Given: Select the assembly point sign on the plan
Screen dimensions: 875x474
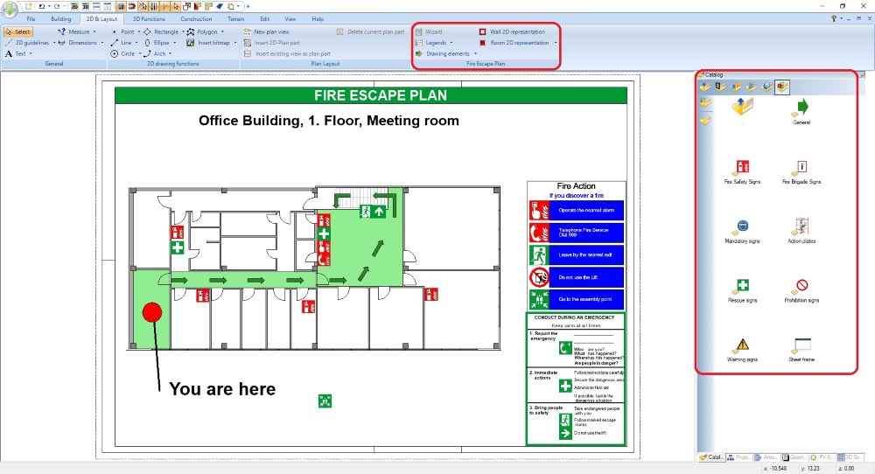Looking at the screenshot, I should pos(325,401).
